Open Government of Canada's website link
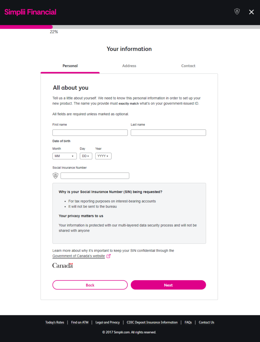Viewport: 260px width, 342px height. point(79,256)
